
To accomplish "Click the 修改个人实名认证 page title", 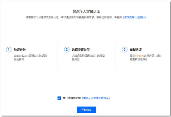I will coord(86,11).
